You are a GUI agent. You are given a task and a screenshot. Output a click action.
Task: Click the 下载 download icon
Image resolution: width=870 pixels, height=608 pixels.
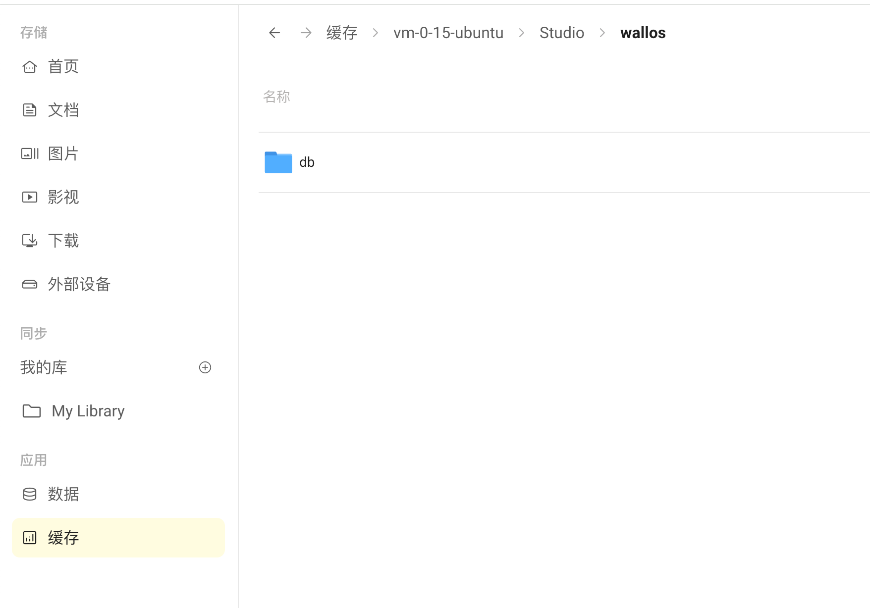(x=30, y=241)
